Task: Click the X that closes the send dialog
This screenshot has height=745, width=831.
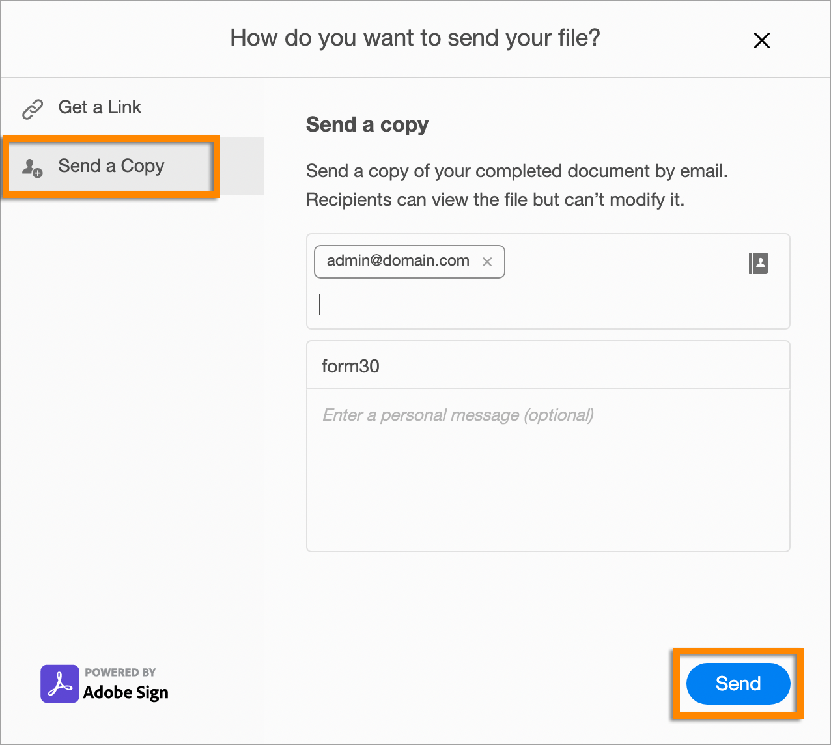Action: 761,40
